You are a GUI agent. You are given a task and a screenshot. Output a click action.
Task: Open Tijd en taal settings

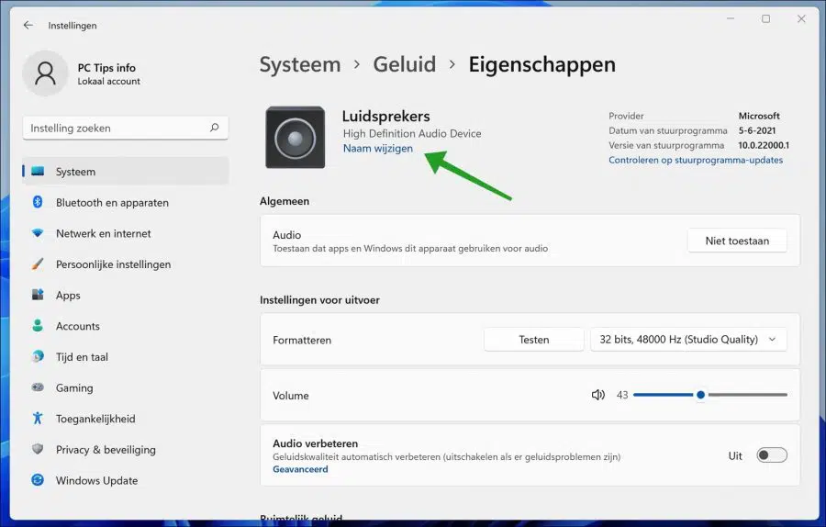pos(126,357)
